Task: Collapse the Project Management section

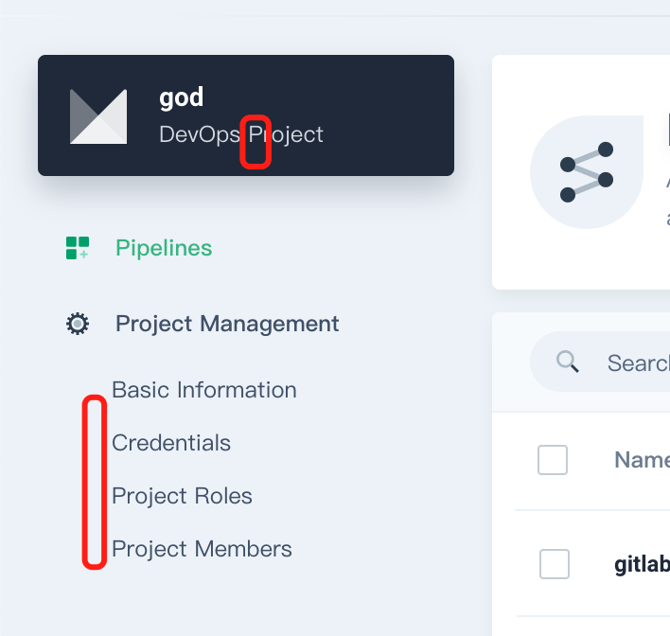Action: (227, 324)
